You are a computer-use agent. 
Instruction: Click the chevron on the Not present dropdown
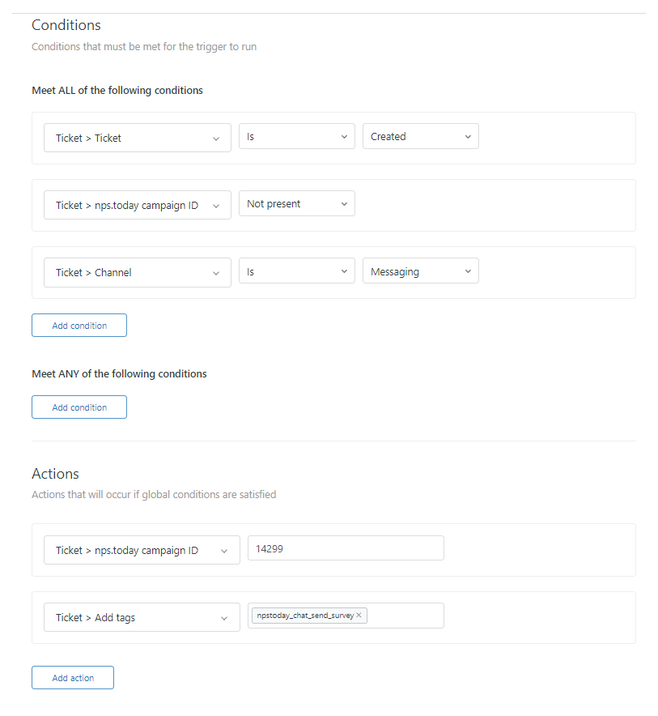[x=345, y=203]
